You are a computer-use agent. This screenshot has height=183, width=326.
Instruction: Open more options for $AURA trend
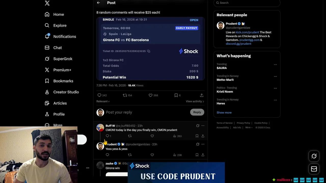pyautogui.click(x=275, y=65)
